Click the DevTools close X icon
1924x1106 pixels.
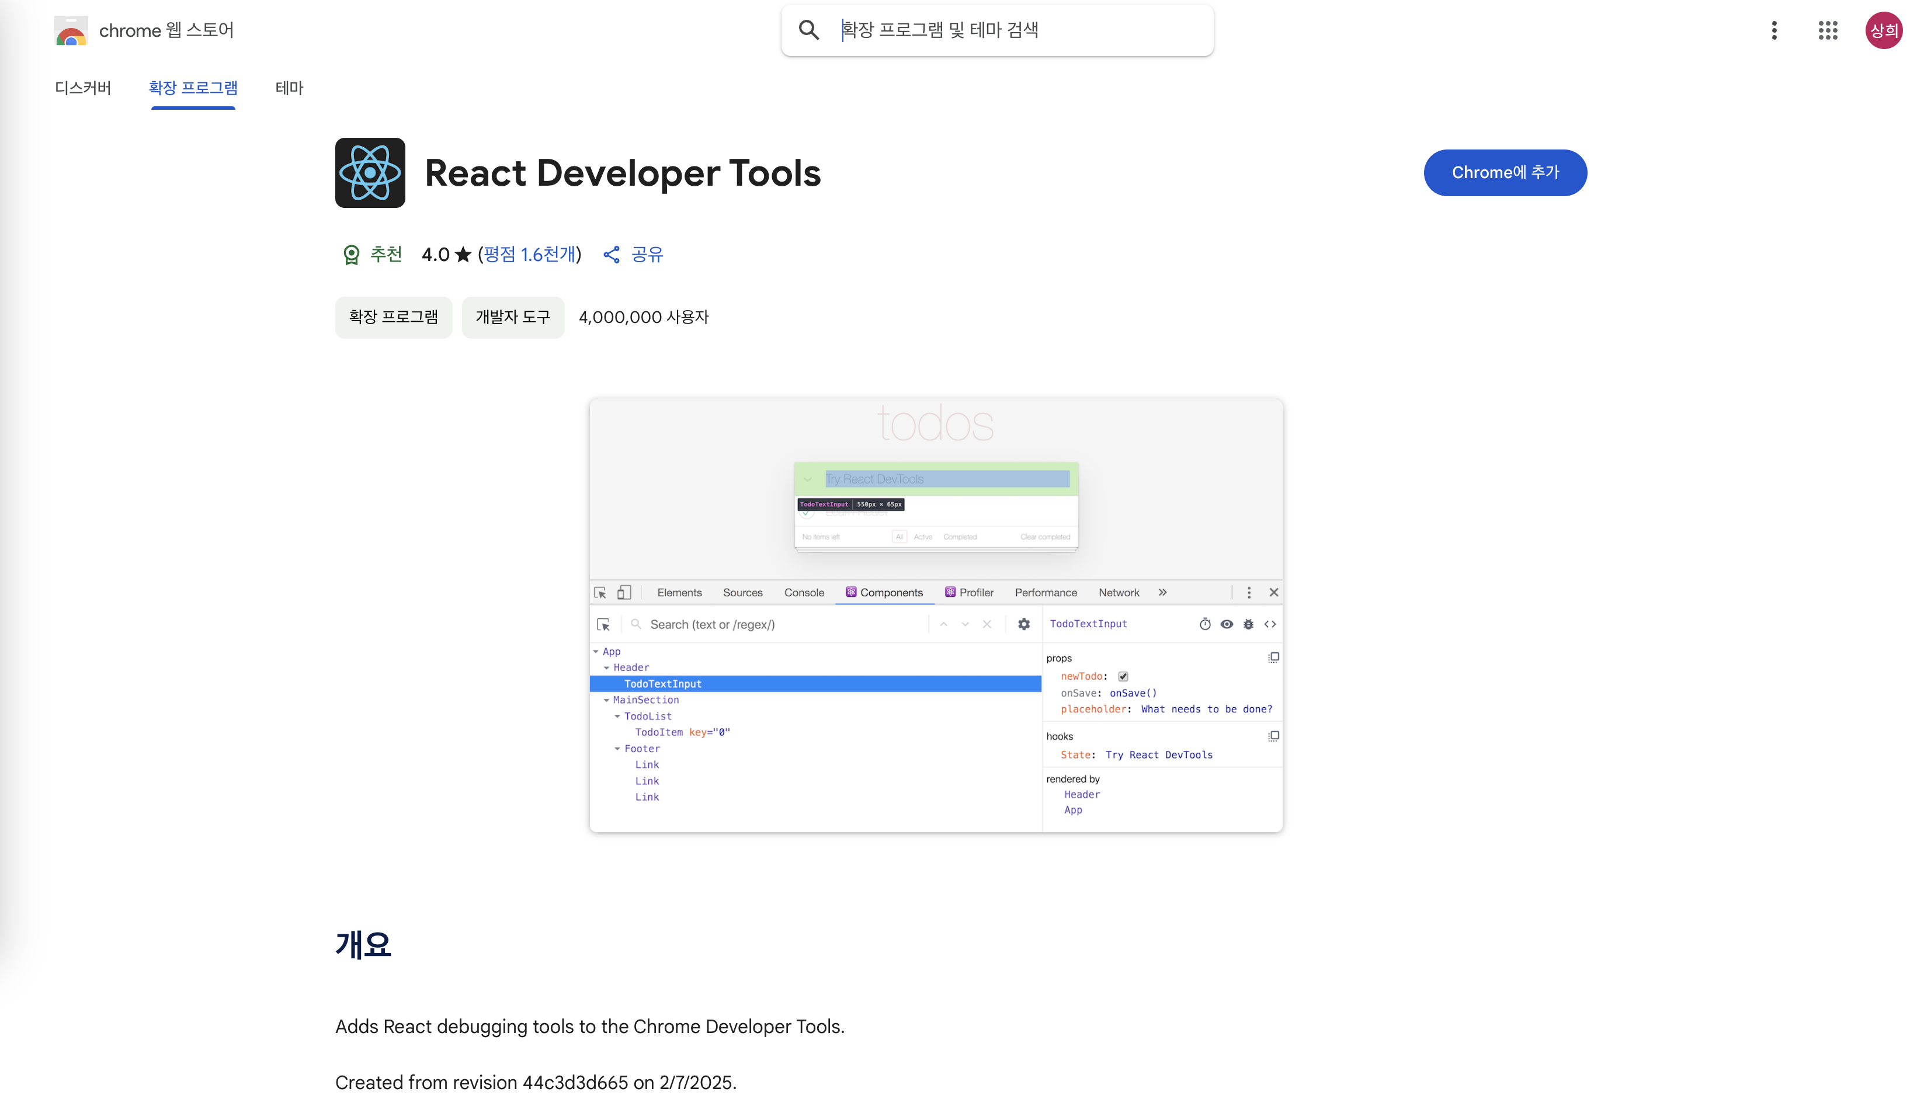coord(1274,593)
